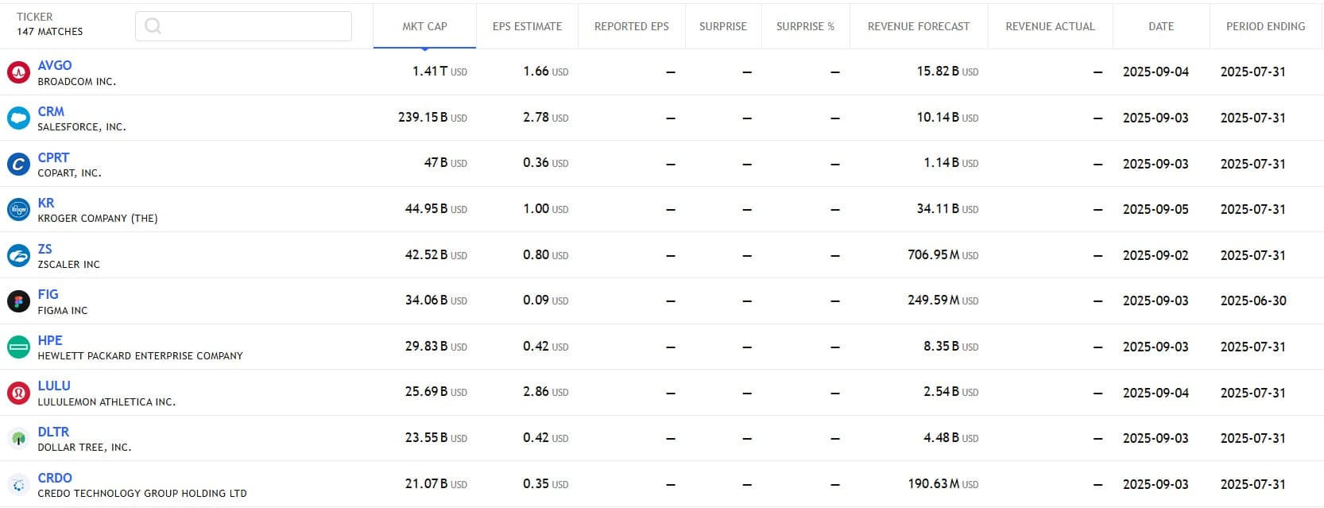Viewport: 1324px width, 508px height.
Task: Open the FIG ticker link
Action: (x=48, y=294)
